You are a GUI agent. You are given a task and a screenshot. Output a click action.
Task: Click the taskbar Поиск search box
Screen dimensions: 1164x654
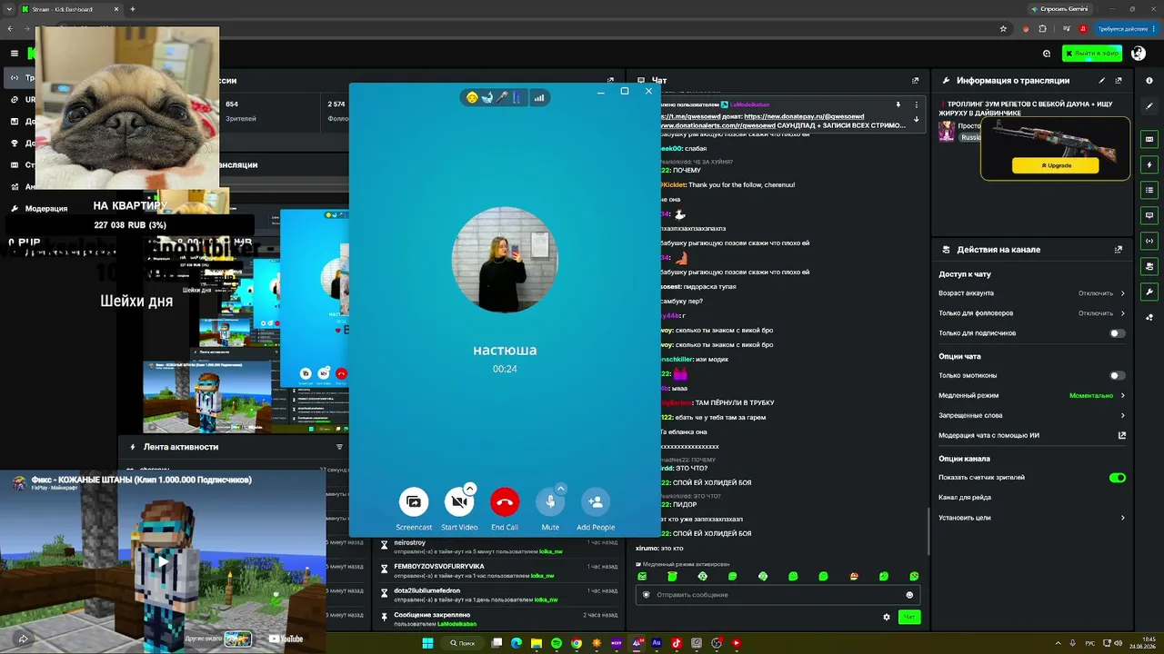(x=463, y=643)
